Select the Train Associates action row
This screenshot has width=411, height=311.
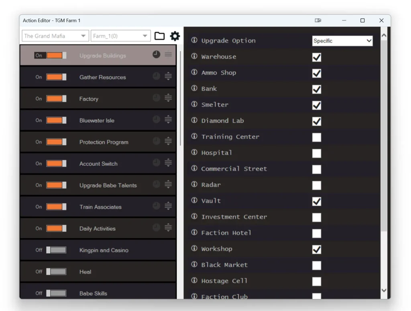click(x=98, y=207)
